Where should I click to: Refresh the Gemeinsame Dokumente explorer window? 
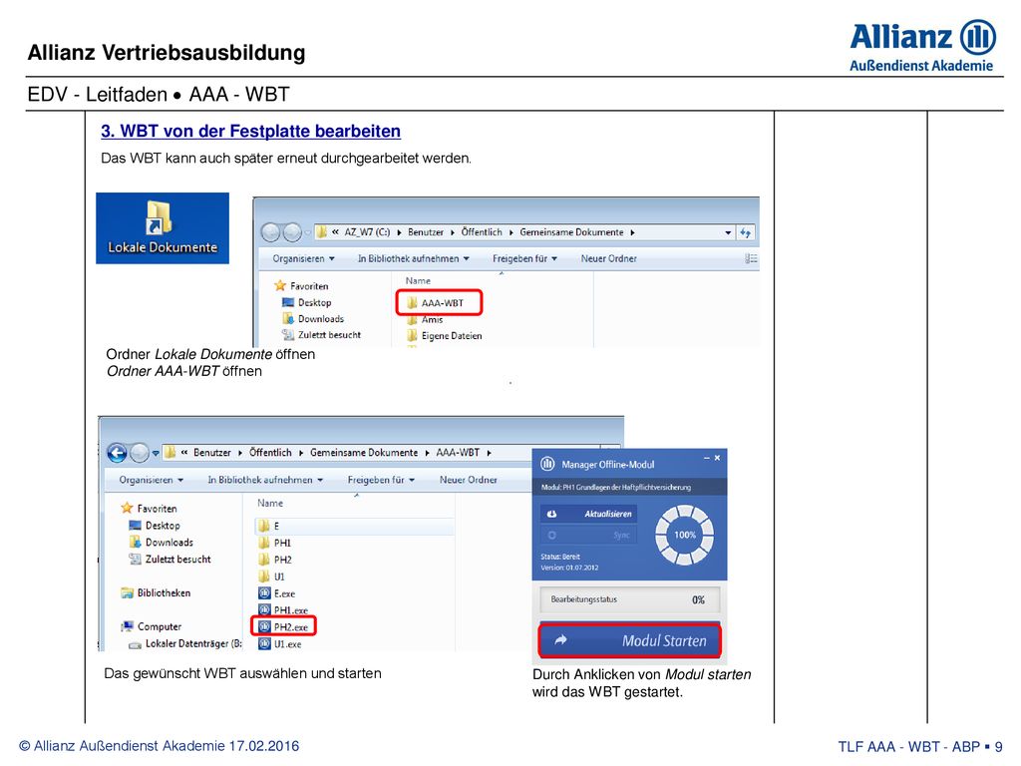746,232
